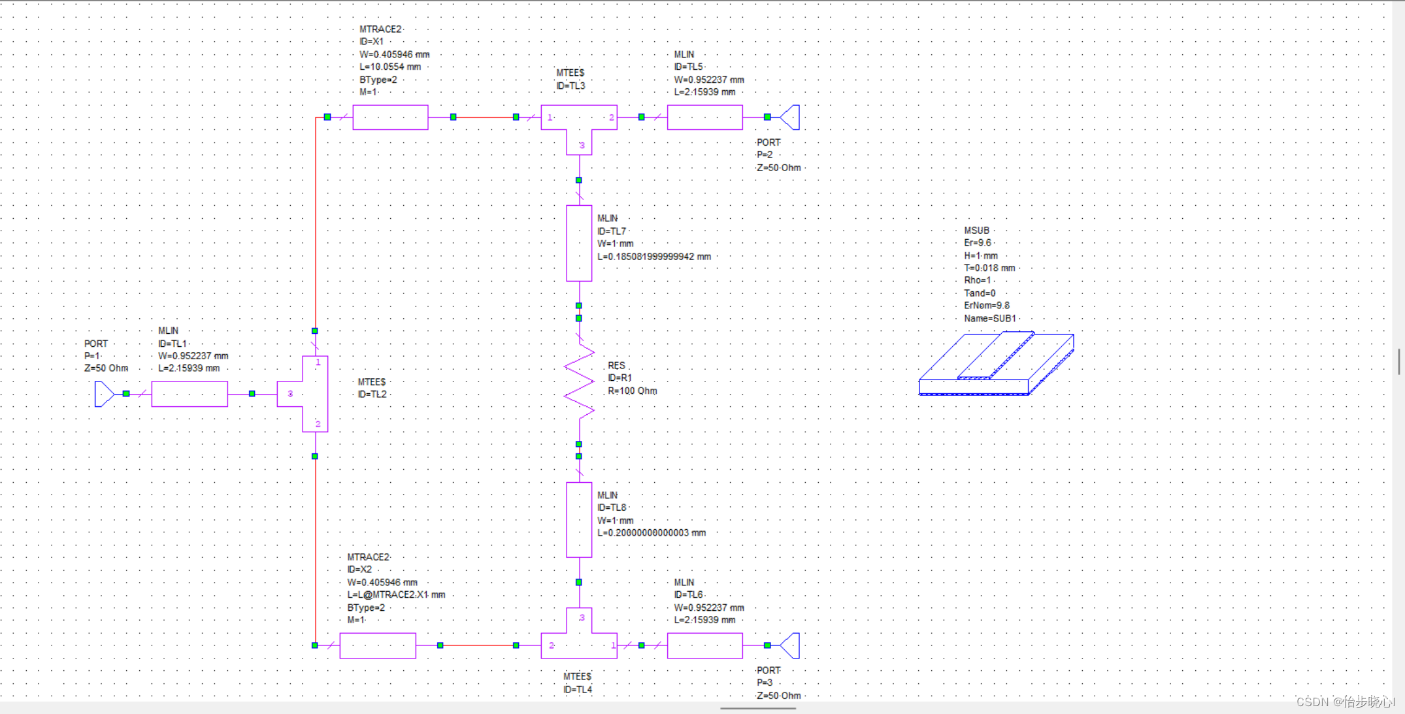This screenshot has width=1405, height=714.
Task: Click the ID=TL2 label
Action: [x=372, y=394]
